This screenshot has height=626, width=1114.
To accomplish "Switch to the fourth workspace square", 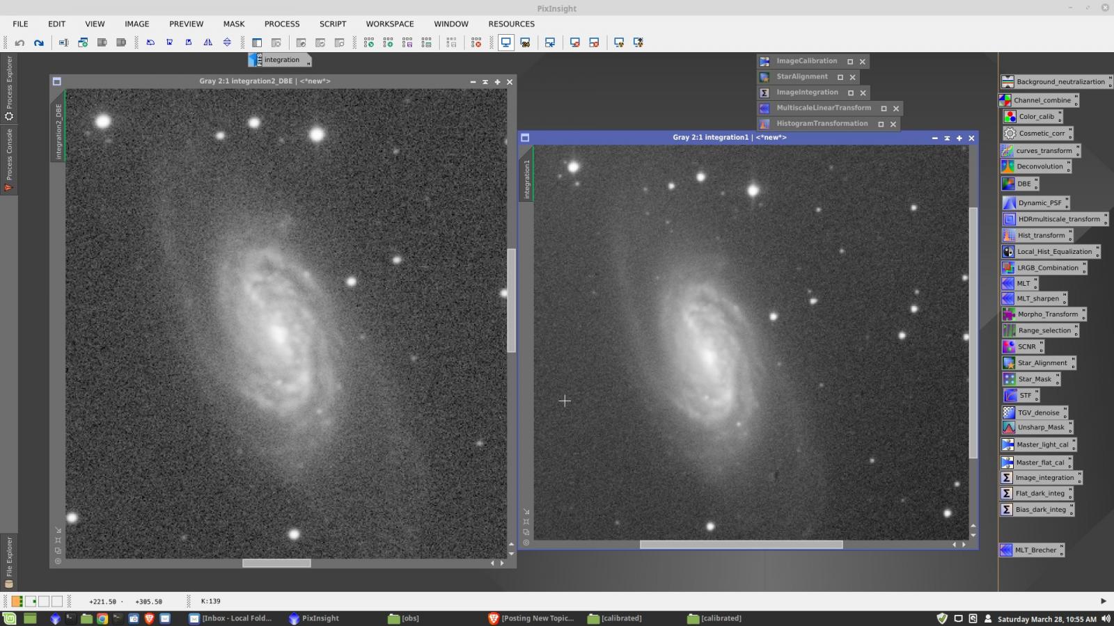I will coord(57,601).
